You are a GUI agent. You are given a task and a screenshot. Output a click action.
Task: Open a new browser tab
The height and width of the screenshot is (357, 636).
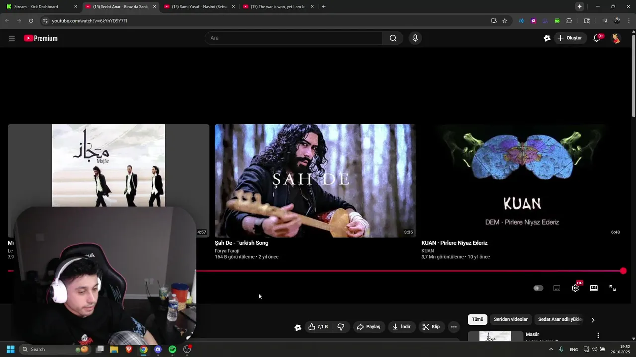click(x=324, y=7)
